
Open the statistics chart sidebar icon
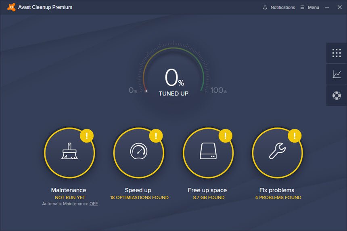point(337,74)
